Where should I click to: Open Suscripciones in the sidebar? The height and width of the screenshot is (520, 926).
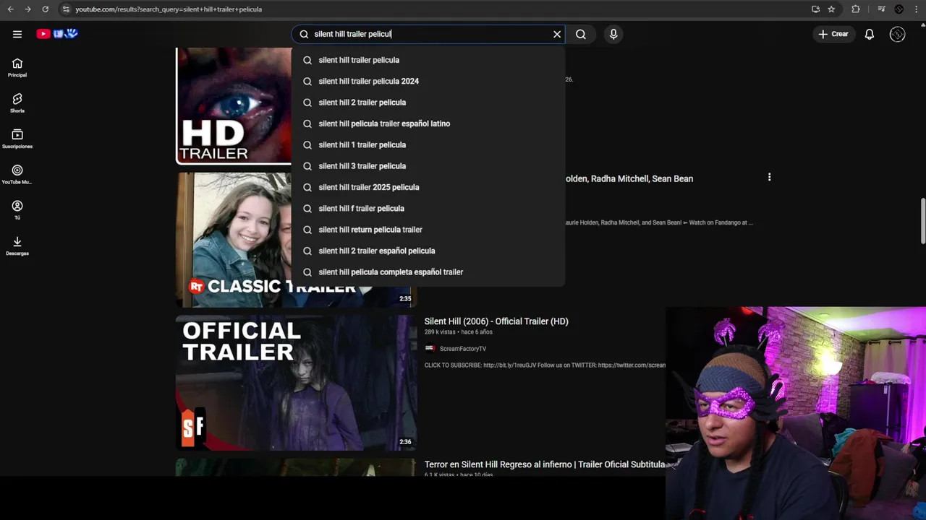pyautogui.click(x=17, y=139)
